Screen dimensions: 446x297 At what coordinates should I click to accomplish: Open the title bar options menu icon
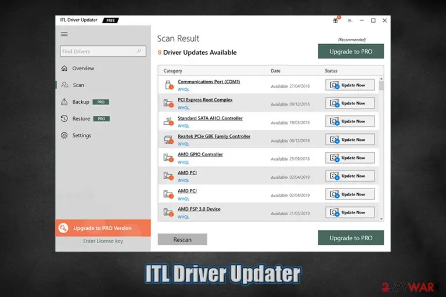click(x=350, y=20)
